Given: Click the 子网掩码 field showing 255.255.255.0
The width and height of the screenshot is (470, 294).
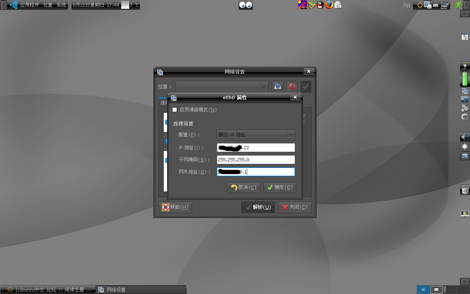Looking at the screenshot, I should tap(256, 159).
